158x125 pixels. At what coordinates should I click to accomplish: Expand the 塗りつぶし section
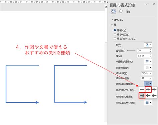[117, 20]
